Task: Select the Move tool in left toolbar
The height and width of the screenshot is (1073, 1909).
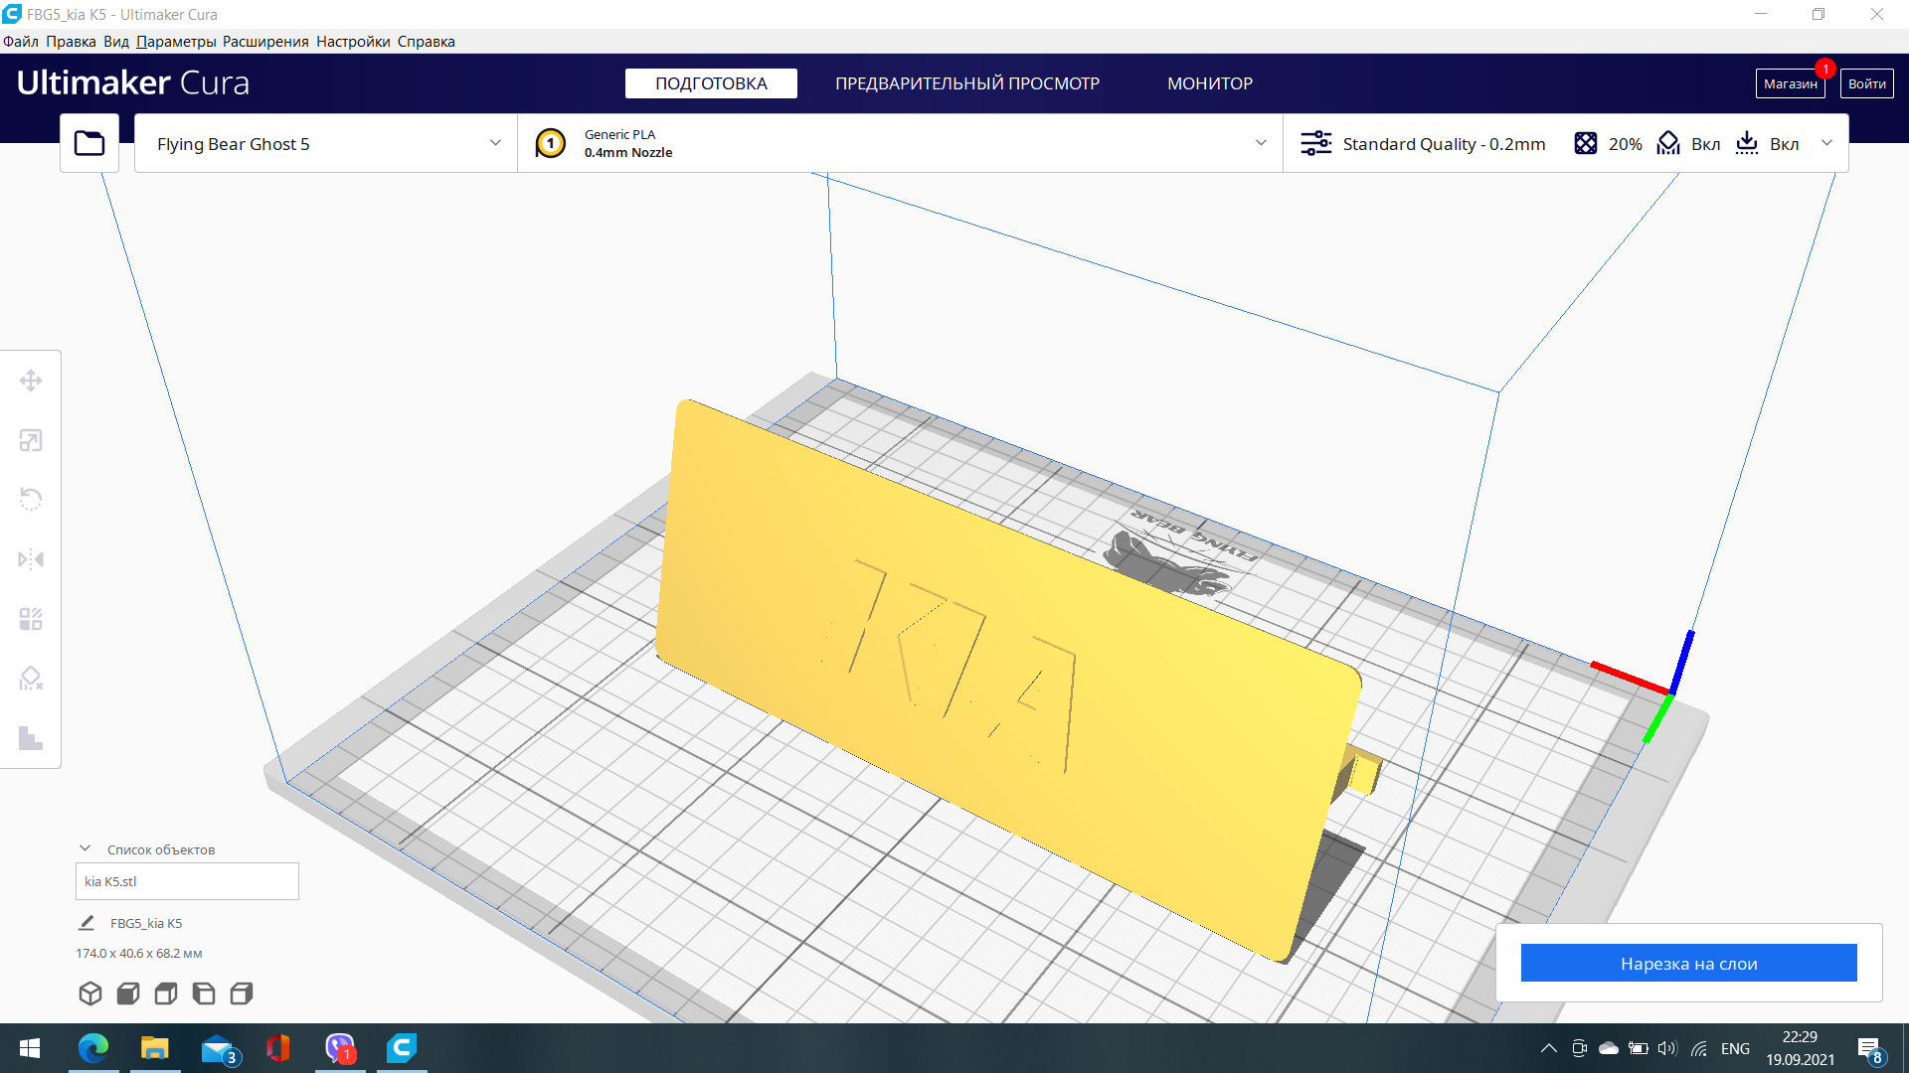Action: pyautogui.click(x=31, y=381)
